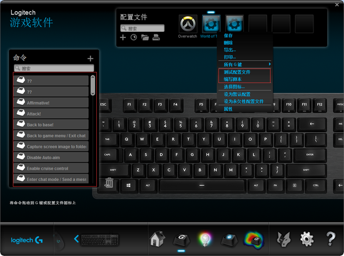Choose 测试配置文件 in the context menu
This screenshot has width=344, height=256.
(237, 72)
